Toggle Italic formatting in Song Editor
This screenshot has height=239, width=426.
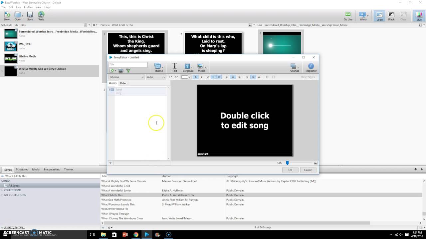[x=201, y=77]
